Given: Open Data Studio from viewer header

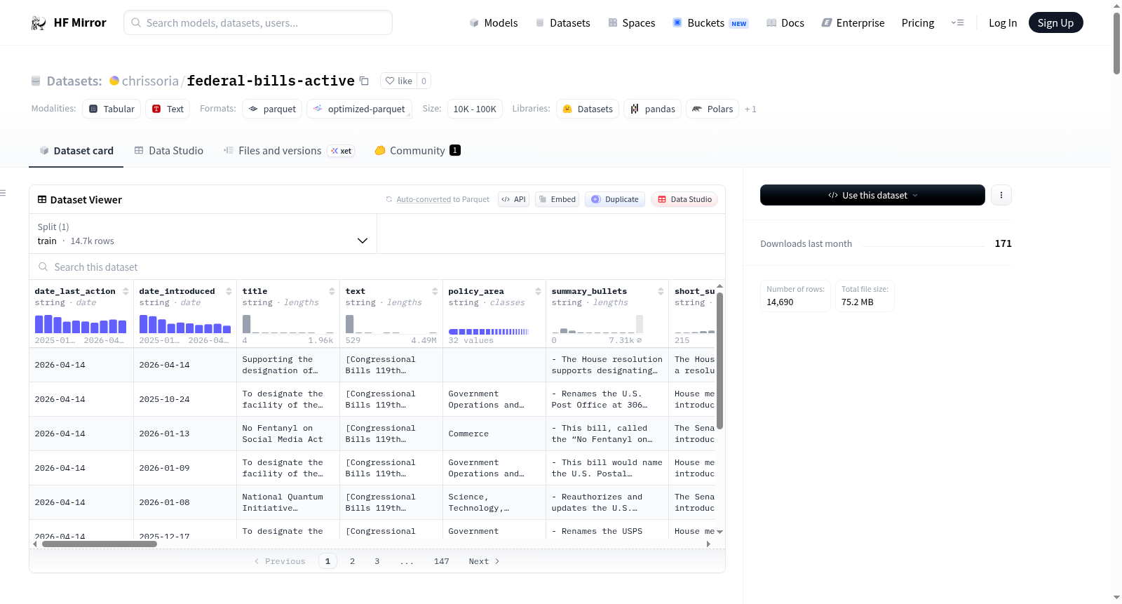Looking at the screenshot, I should [684, 199].
